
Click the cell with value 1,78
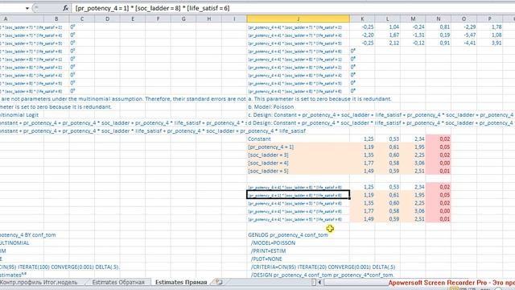coord(489,27)
